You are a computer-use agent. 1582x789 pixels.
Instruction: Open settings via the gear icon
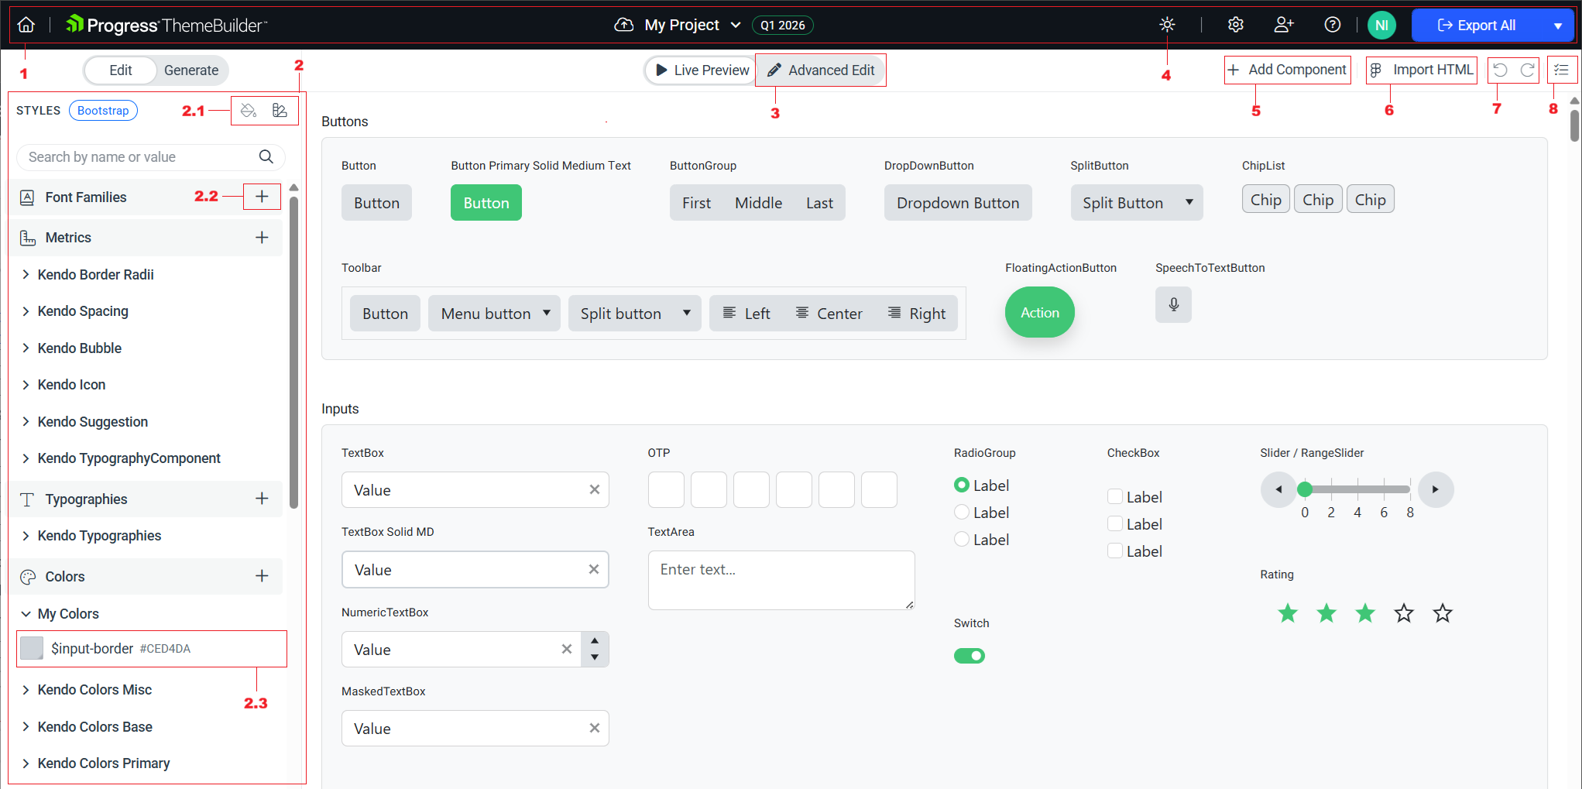(1235, 24)
